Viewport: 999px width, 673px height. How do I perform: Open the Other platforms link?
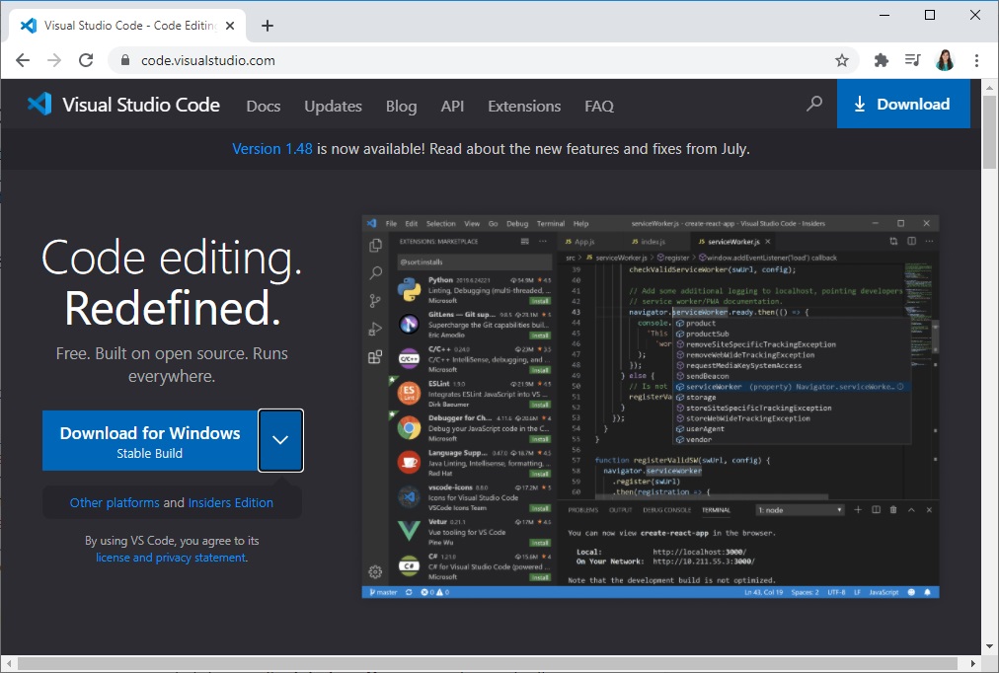(x=112, y=502)
